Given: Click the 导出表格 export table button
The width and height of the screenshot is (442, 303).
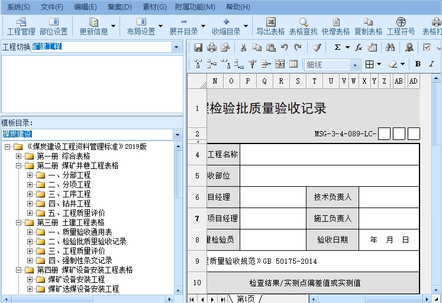Looking at the screenshot, I should pos(270,26).
